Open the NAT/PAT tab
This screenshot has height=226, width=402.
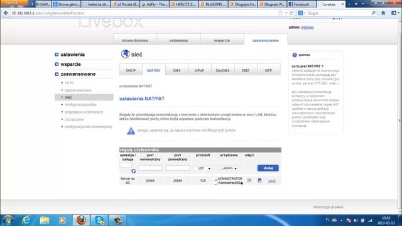[154, 70]
